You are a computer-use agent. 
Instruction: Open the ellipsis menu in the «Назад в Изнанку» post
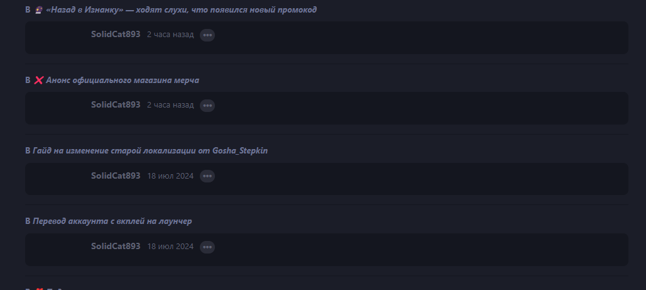point(207,35)
